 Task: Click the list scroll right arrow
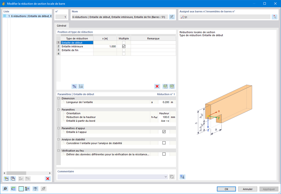50,173
